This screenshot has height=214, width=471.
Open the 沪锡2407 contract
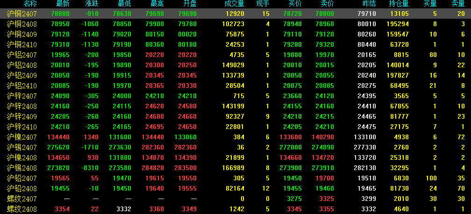tap(21, 147)
